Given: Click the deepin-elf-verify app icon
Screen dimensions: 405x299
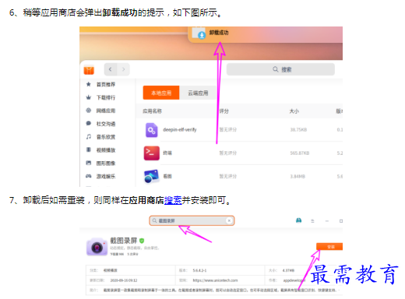Looking at the screenshot, I should click(152, 130).
